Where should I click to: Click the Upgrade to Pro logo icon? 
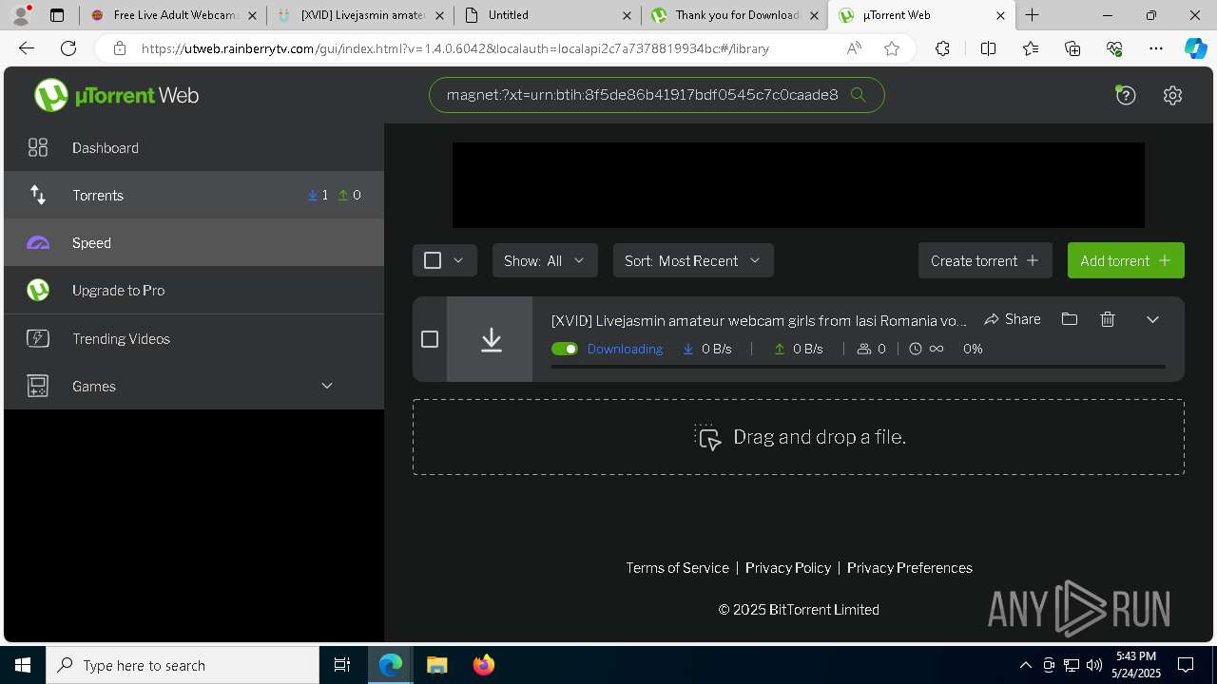(x=38, y=290)
